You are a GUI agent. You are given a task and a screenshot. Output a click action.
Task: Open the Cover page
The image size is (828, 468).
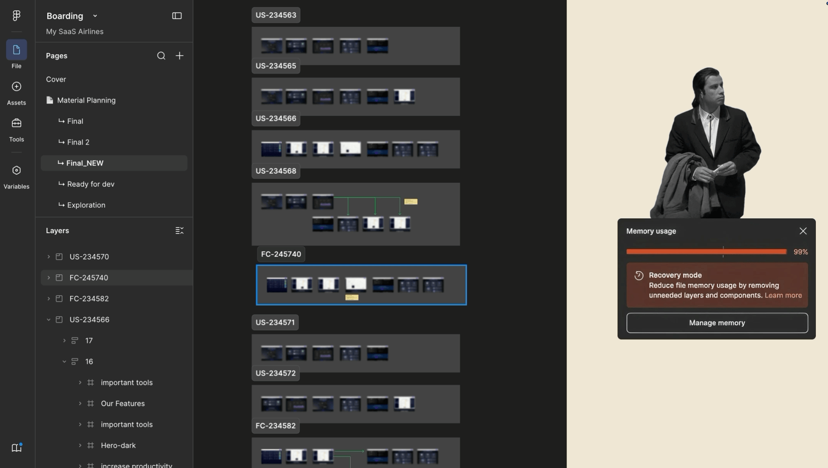[x=56, y=79]
